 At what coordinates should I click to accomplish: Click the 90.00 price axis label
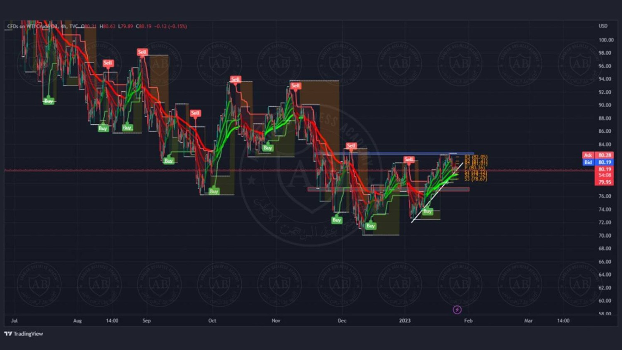point(605,105)
